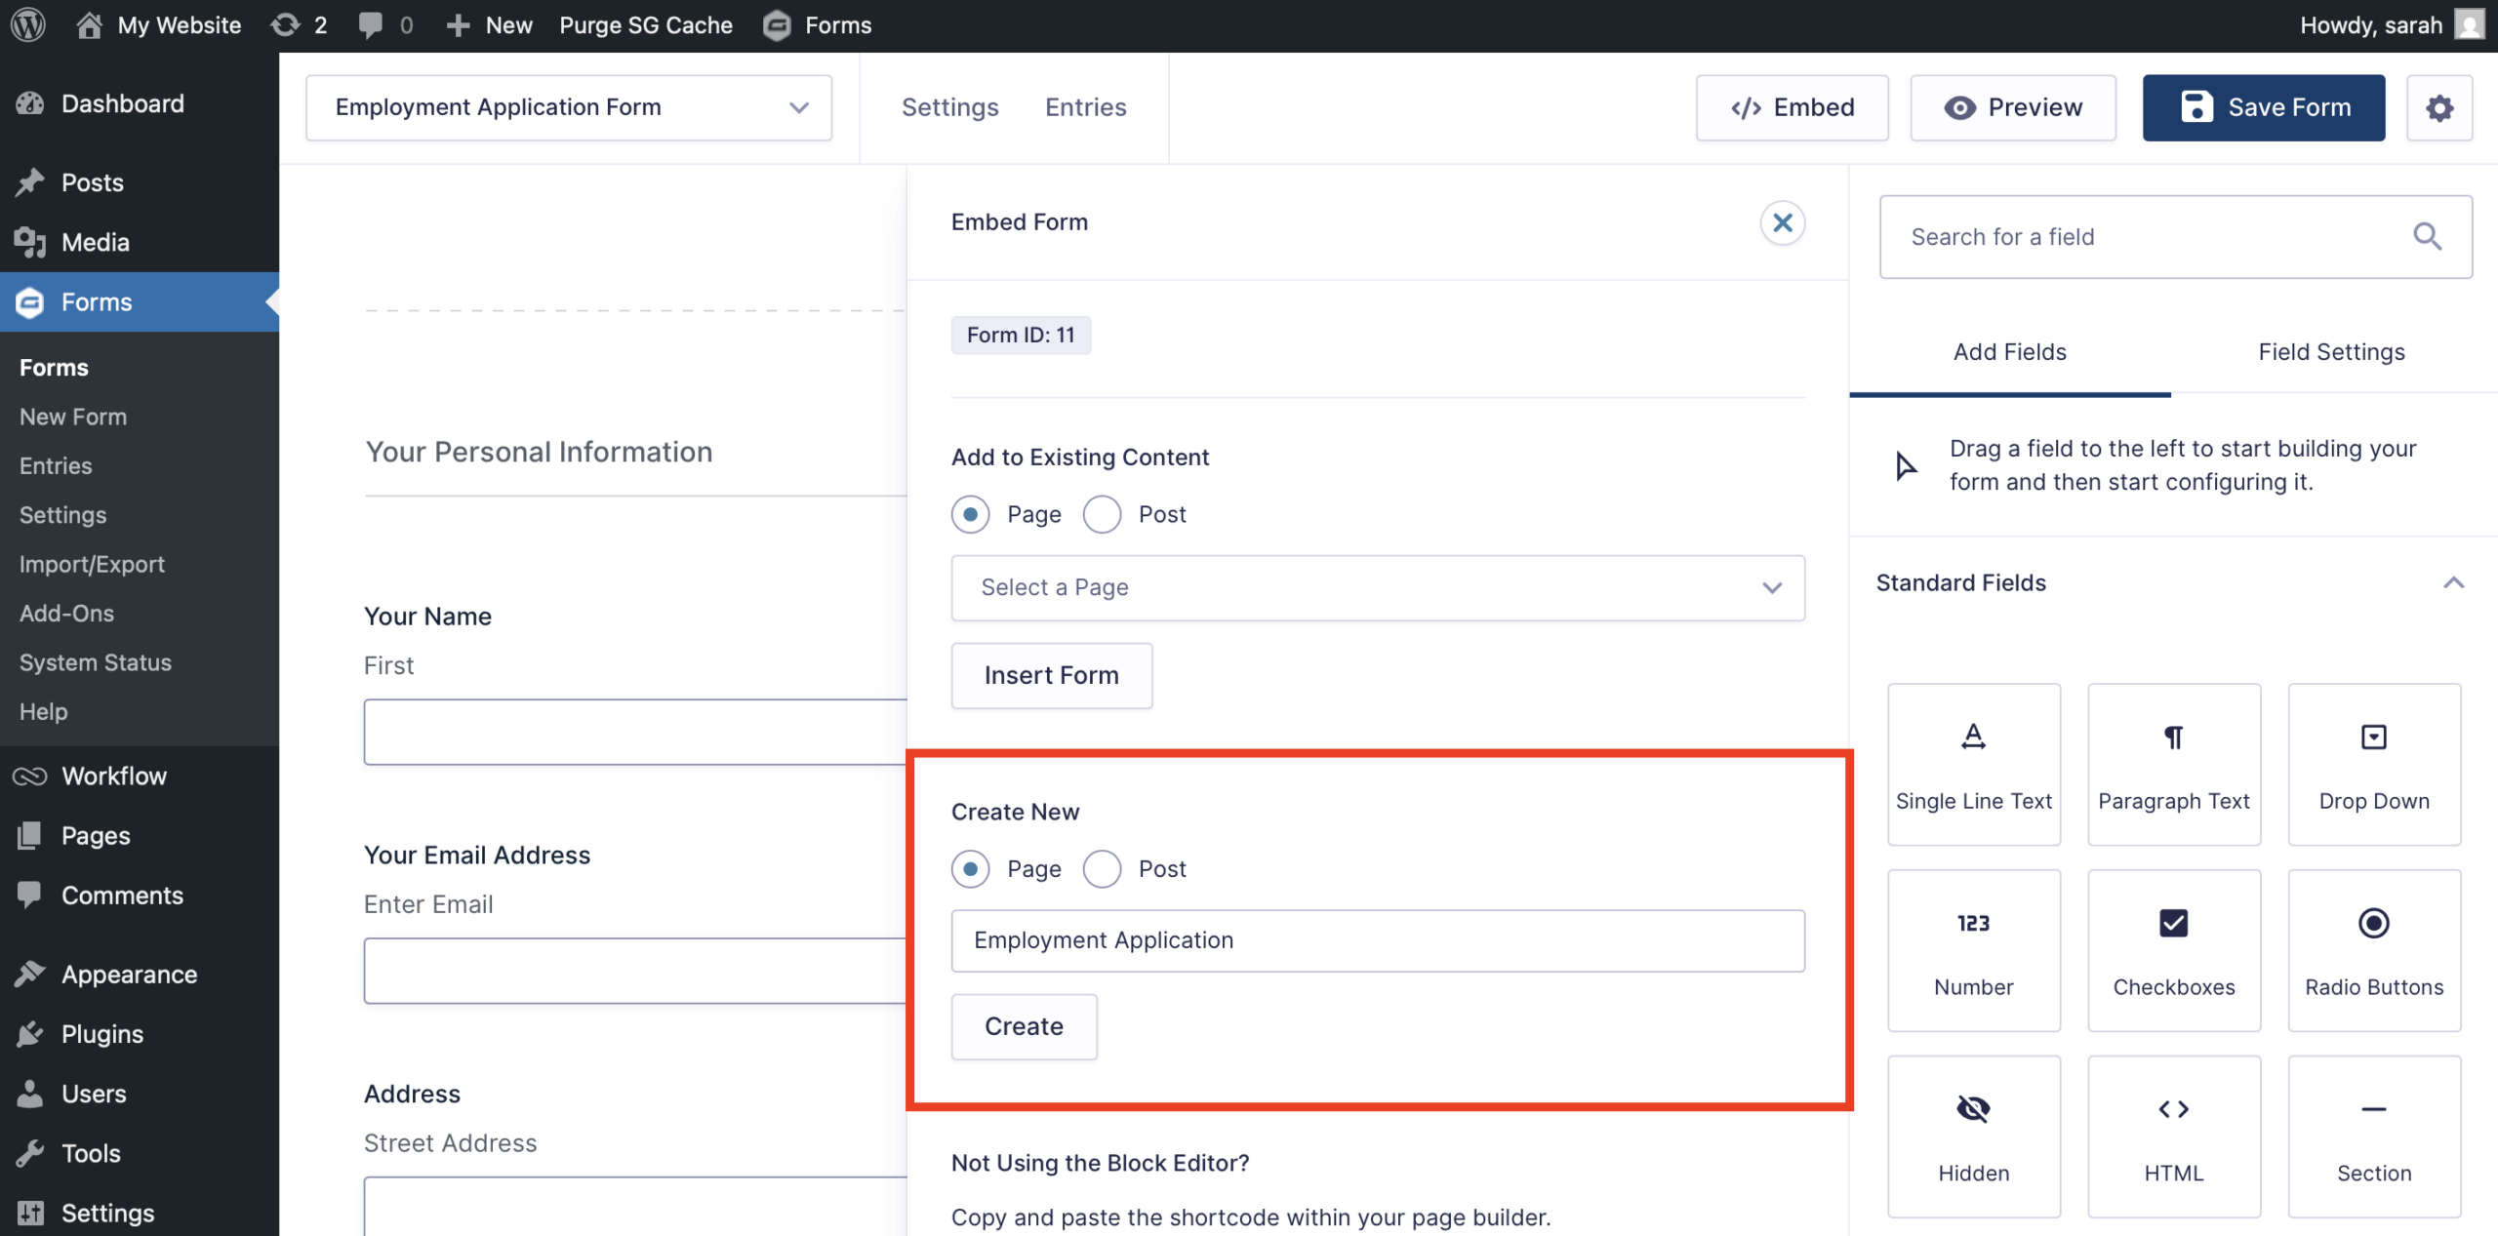Select the Paragraph Text field

click(2174, 764)
